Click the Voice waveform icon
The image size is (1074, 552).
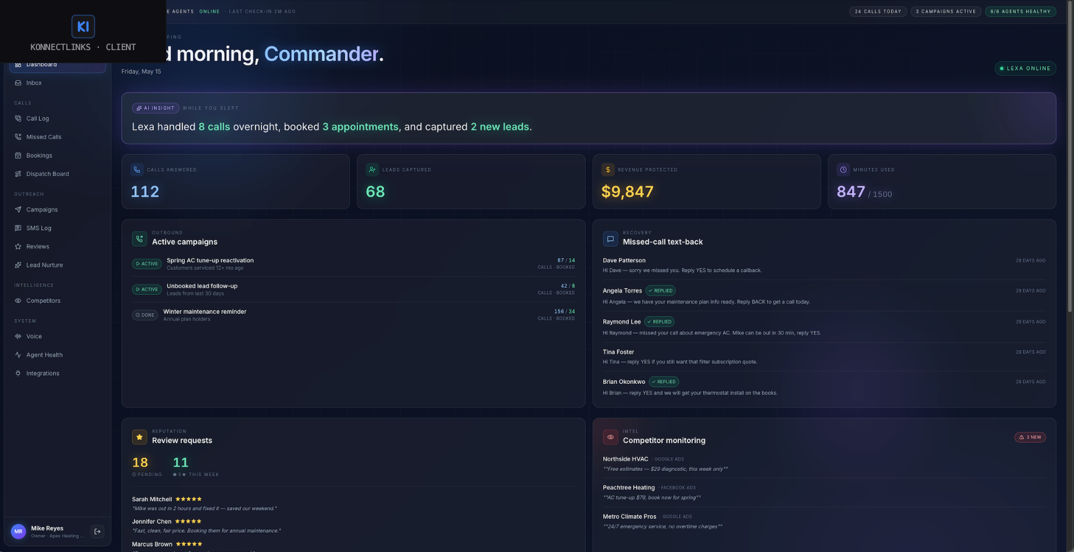[18, 337]
